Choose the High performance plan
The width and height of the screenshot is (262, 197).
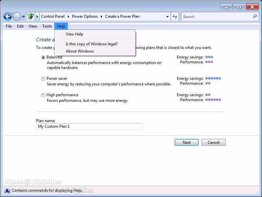point(43,95)
